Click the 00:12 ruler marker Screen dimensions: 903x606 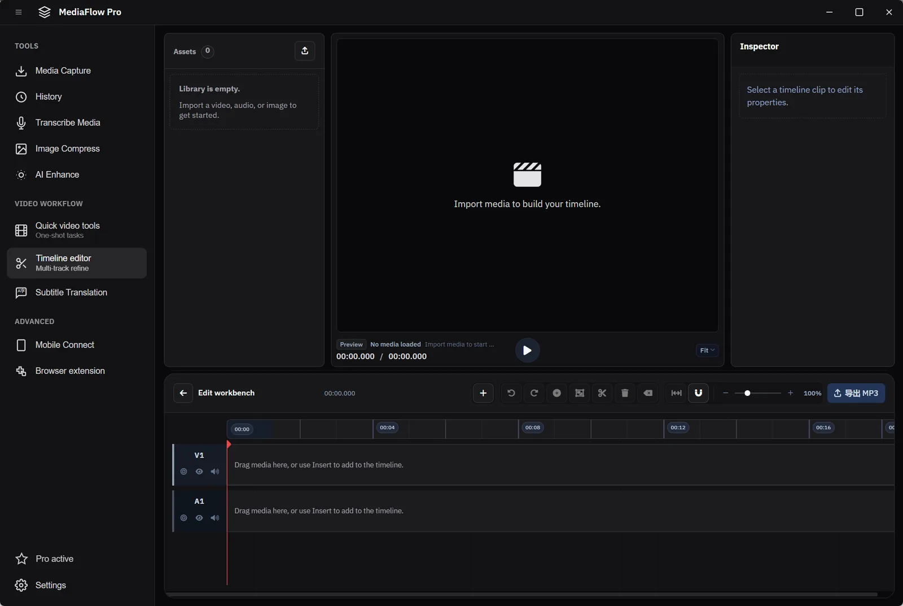point(678,428)
